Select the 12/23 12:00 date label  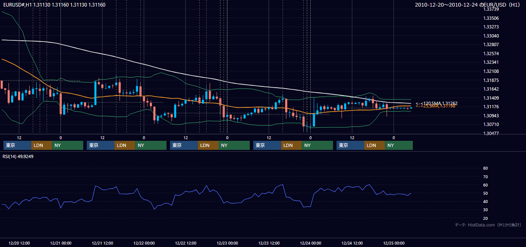click(x=269, y=243)
